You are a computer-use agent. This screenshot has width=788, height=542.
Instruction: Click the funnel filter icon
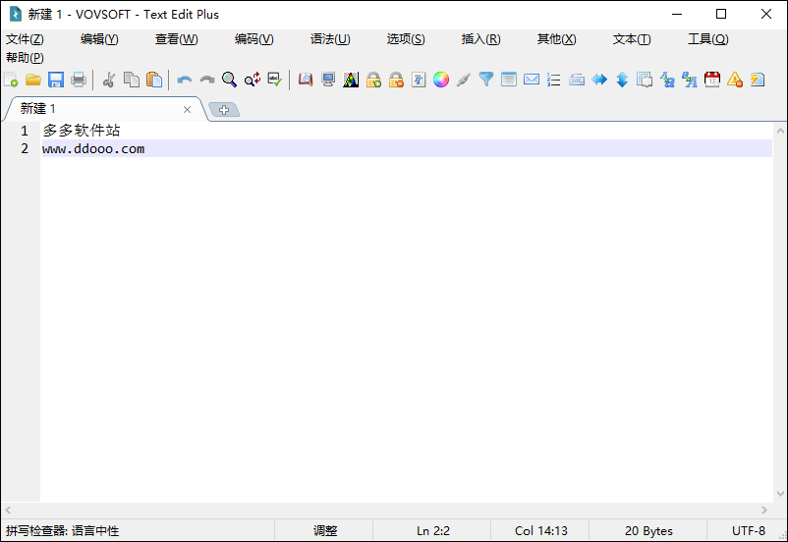pos(486,80)
